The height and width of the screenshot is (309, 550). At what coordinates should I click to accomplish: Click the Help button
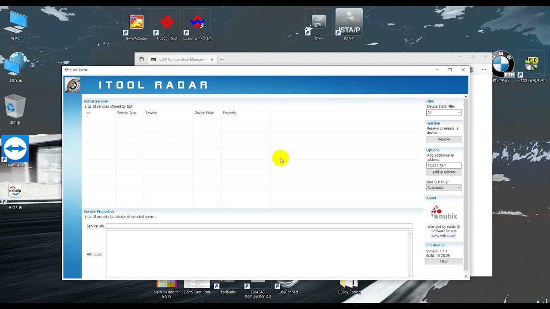[444, 261]
